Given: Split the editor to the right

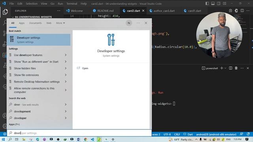Looking at the screenshot, I should click(242, 11).
